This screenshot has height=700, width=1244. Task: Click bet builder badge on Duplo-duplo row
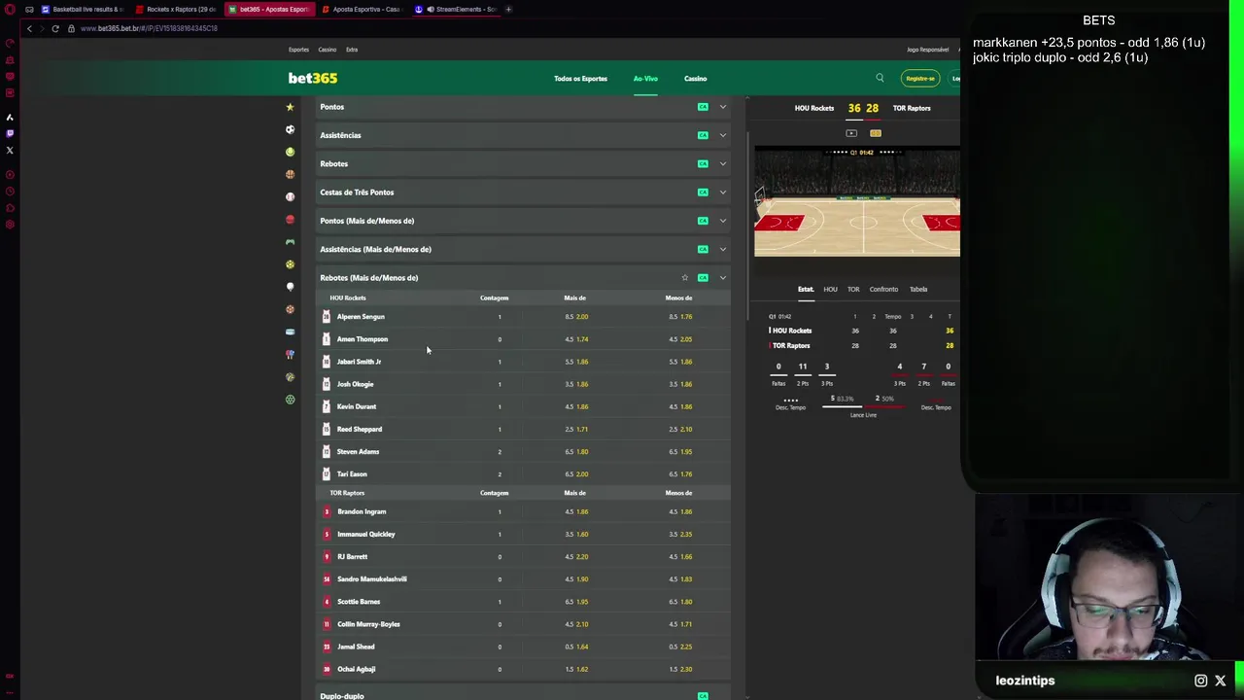(x=703, y=696)
